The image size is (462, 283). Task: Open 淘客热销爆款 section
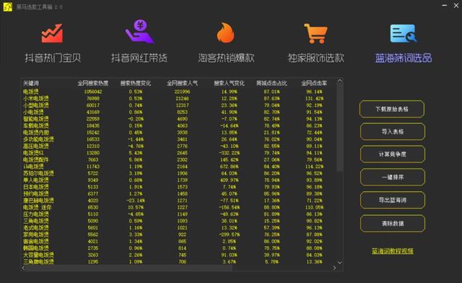click(226, 58)
